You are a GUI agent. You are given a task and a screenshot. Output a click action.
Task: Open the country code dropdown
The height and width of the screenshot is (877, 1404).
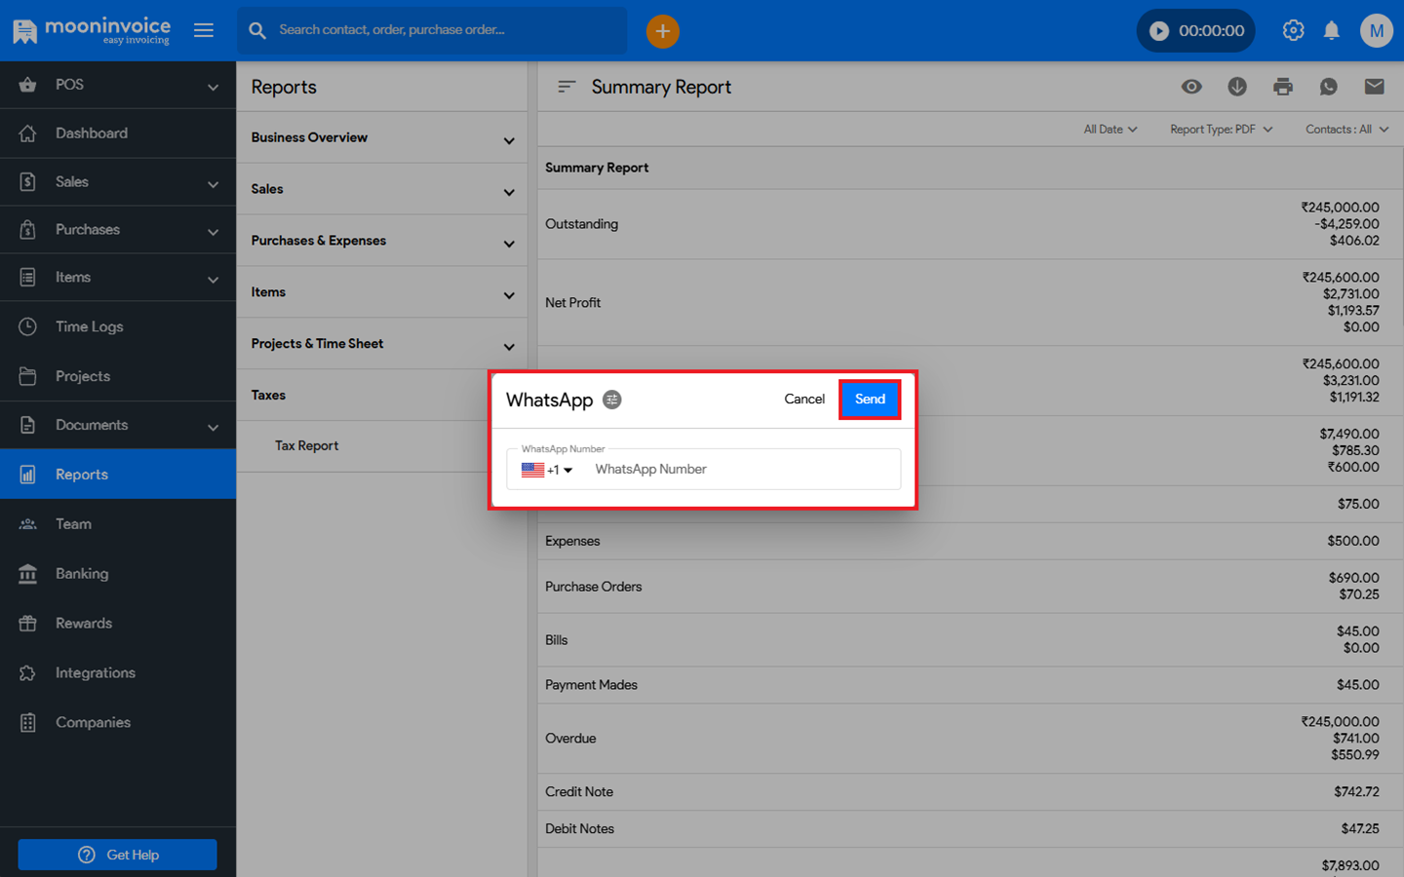(x=547, y=470)
